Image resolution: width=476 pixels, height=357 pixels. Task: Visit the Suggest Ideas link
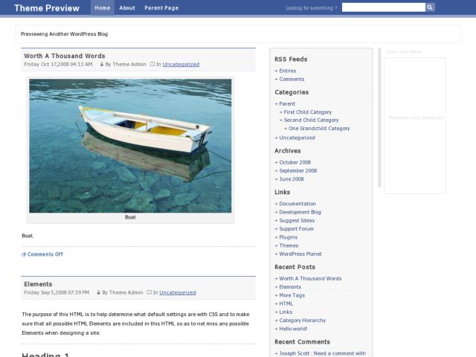297,220
